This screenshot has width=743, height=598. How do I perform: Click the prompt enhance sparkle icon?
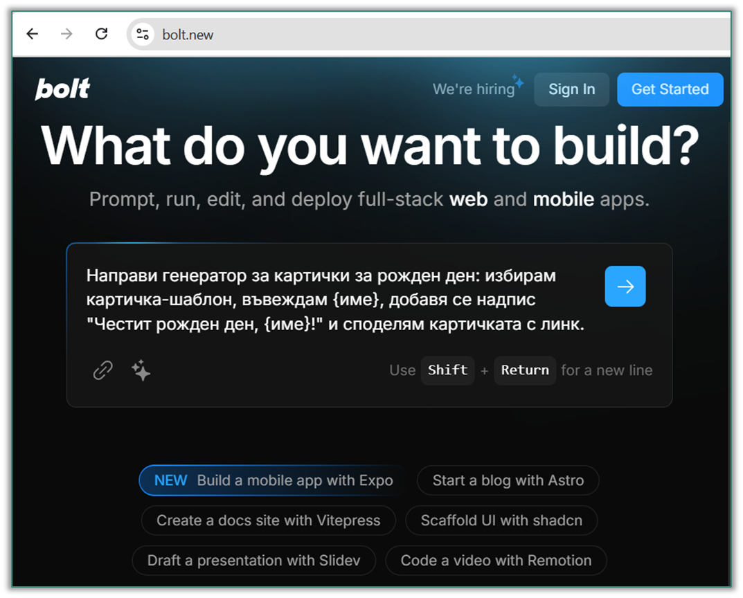click(x=140, y=370)
